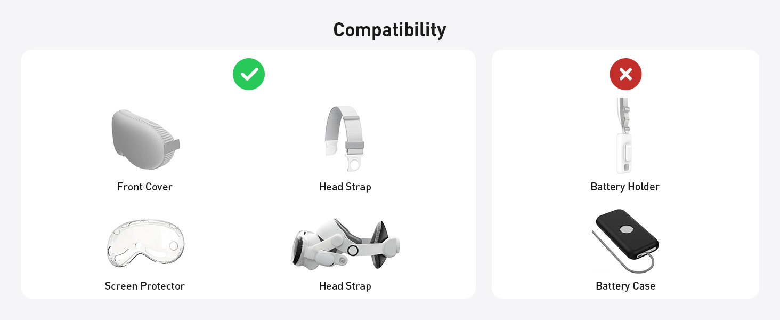Select the clear Screen Protector shell image
Screen dimensions: 780x320
[145, 244]
